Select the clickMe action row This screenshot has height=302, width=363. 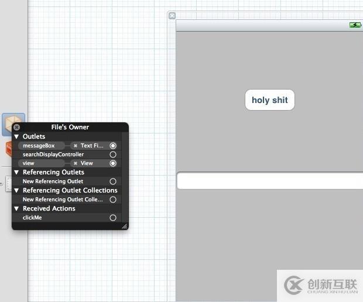point(67,218)
